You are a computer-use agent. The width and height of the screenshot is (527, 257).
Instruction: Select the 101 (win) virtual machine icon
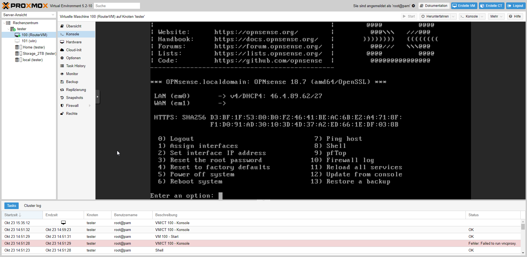[x=17, y=41]
